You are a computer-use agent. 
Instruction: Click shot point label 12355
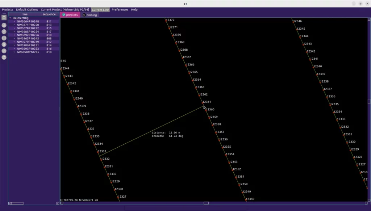pyautogui.click(x=227, y=147)
